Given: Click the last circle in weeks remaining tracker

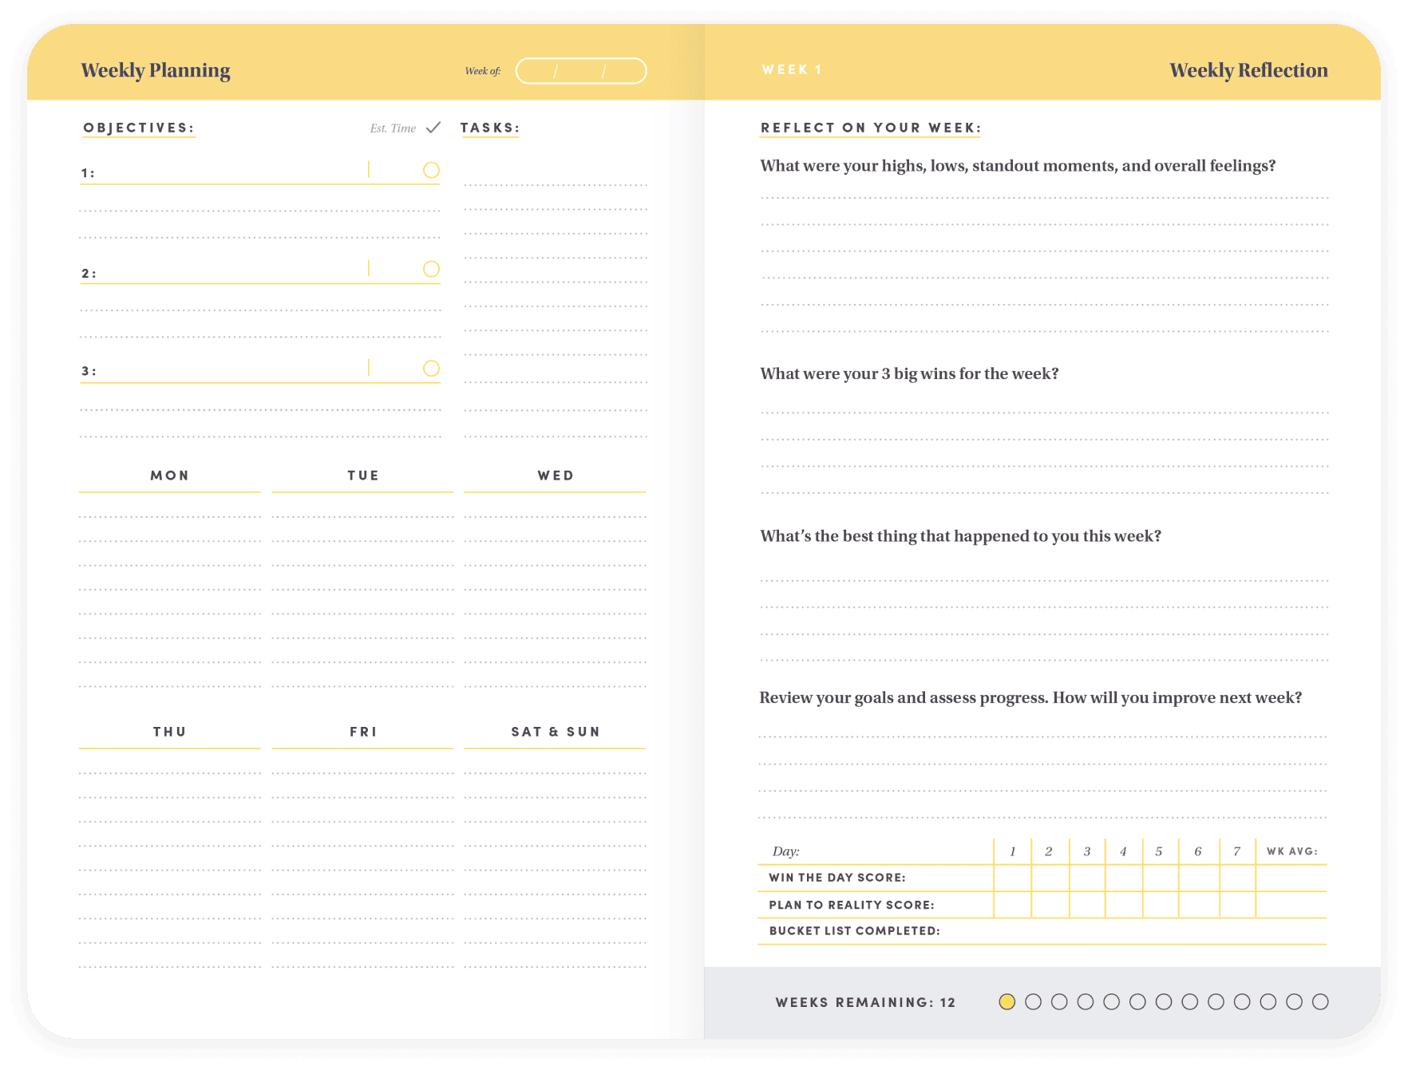Looking at the screenshot, I should click(1320, 1001).
